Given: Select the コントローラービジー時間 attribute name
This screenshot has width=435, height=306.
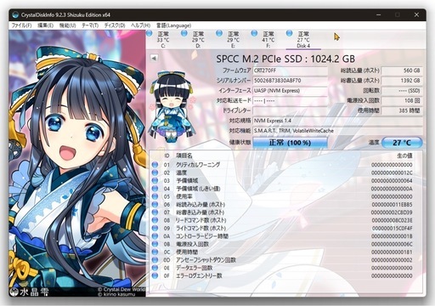Looking at the screenshot, I should coord(202,236).
